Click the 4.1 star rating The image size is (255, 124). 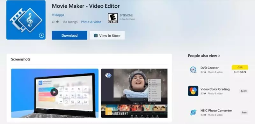click(x=55, y=22)
